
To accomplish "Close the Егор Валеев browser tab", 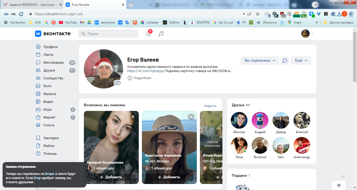I will click(x=123, y=5).
